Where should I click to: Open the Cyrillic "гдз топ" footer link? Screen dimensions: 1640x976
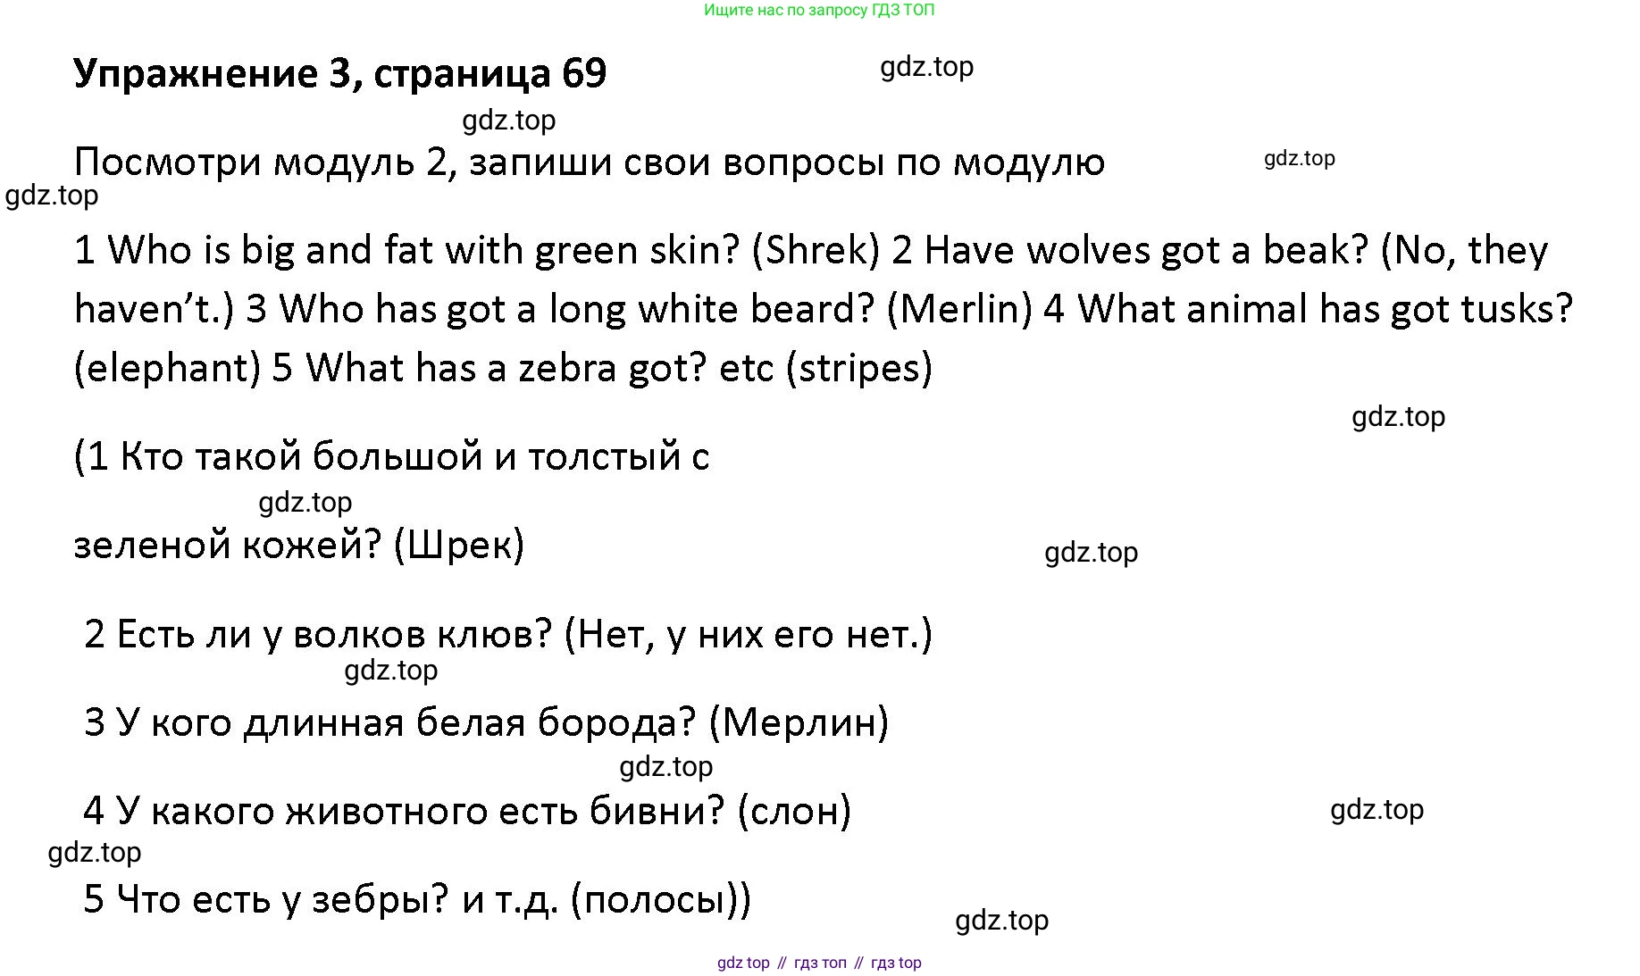click(x=820, y=963)
